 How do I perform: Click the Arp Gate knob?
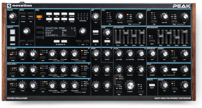pyautogui.click(x=96, y=17)
